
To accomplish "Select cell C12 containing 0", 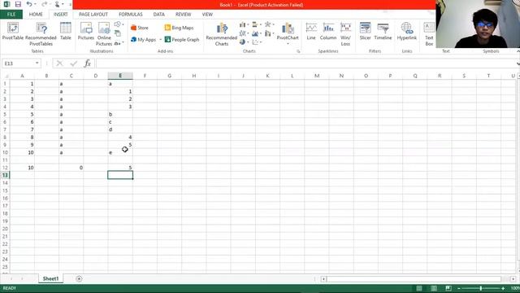I will (71, 168).
